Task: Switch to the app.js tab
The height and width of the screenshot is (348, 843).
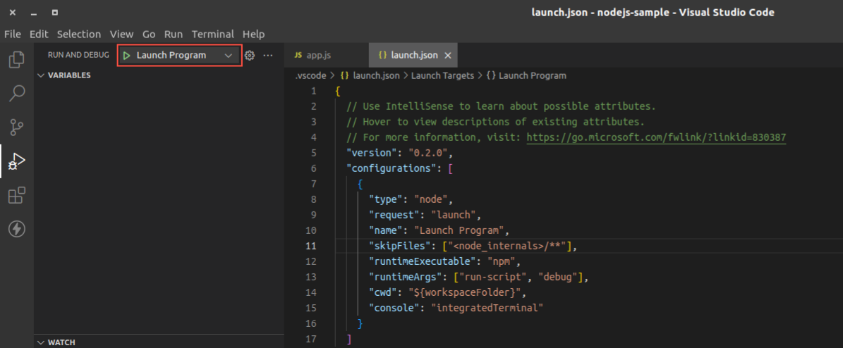Action: pyautogui.click(x=320, y=56)
